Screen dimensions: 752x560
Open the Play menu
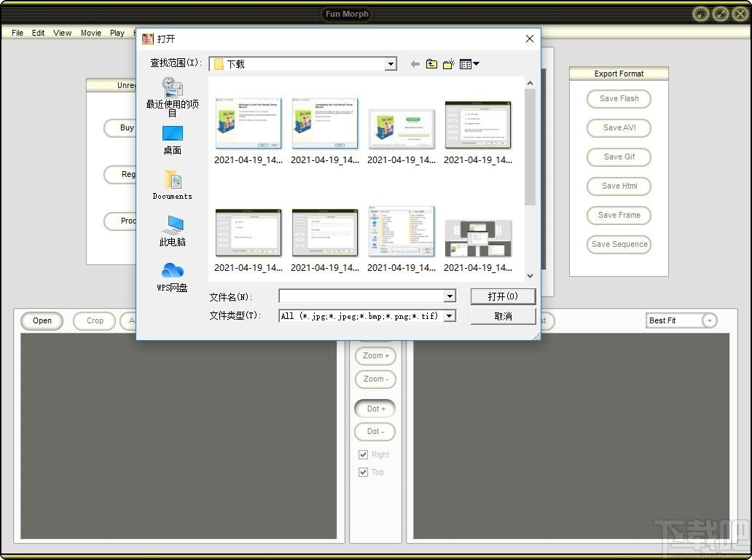[x=117, y=33]
